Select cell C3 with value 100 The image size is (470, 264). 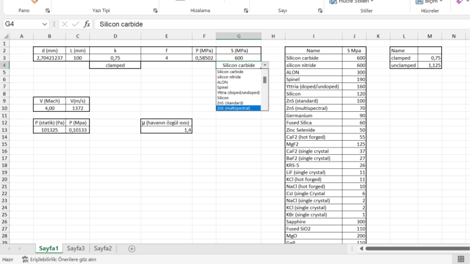(x=78, y=58)
